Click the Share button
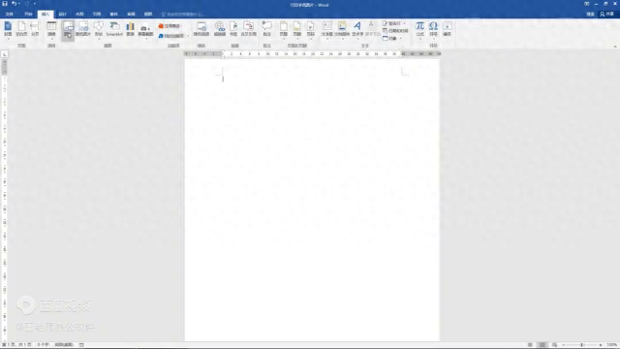The width and height of the screenshot is (620, 349). pyautogui.click(x=607, y=14)
